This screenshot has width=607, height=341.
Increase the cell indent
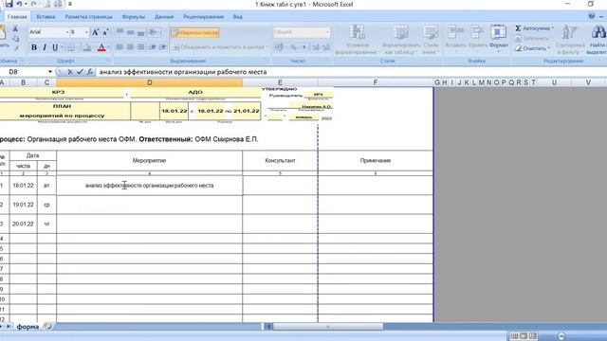(x=163, y=47)
